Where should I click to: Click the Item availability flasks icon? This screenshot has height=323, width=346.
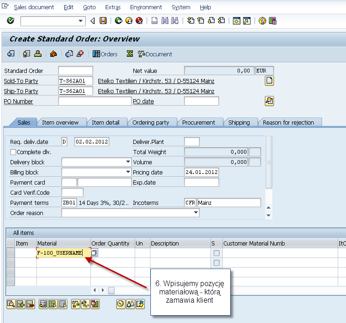131,304
